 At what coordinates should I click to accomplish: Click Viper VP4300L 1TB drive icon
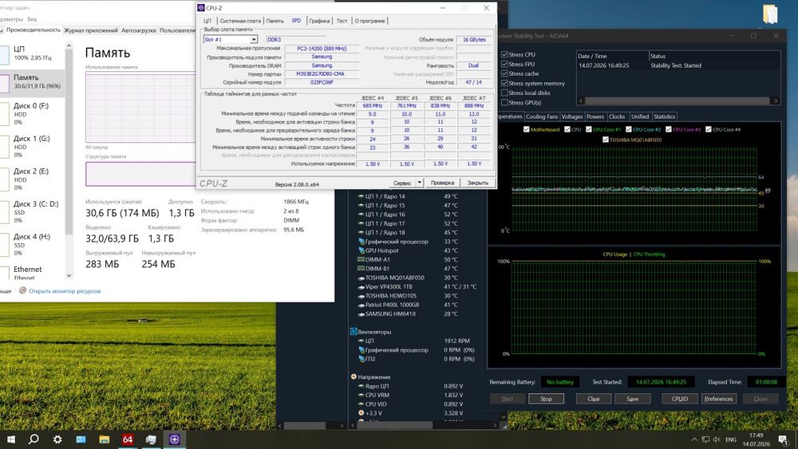pos(361,287)
